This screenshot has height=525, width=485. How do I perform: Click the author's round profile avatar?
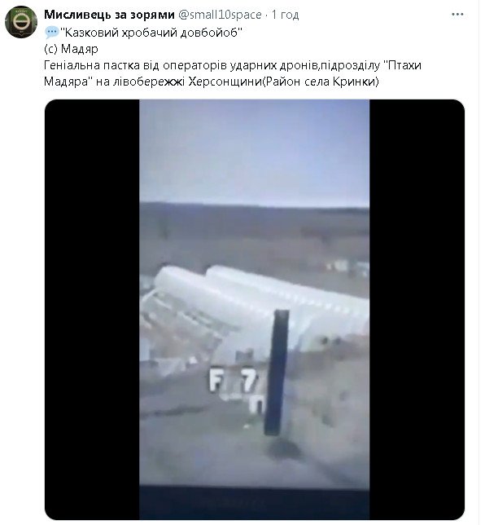21,23
